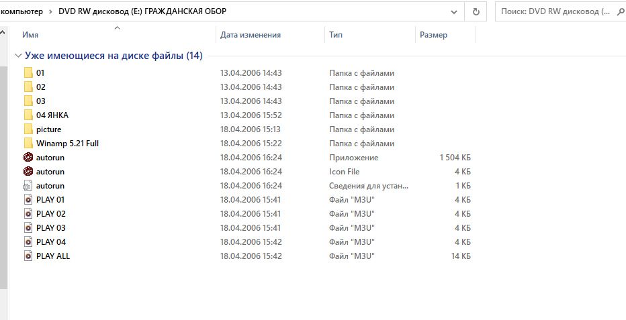626x320 pixels.
Task: Select the 02 folder icon
Action: click(28, 87)
